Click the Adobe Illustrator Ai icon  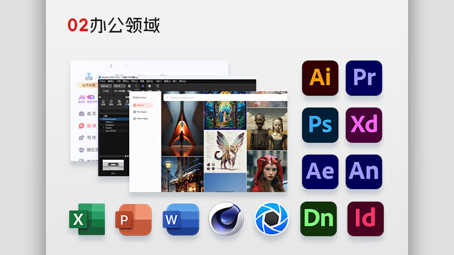point(320,78)
